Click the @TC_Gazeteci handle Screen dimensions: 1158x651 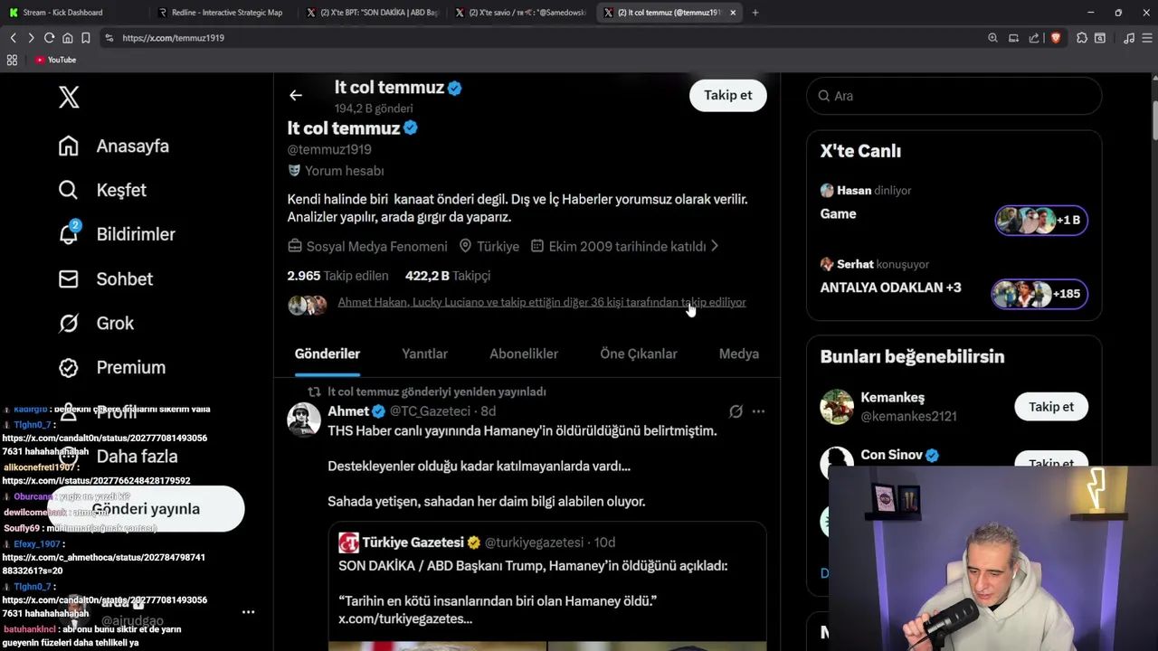(430, 411)
